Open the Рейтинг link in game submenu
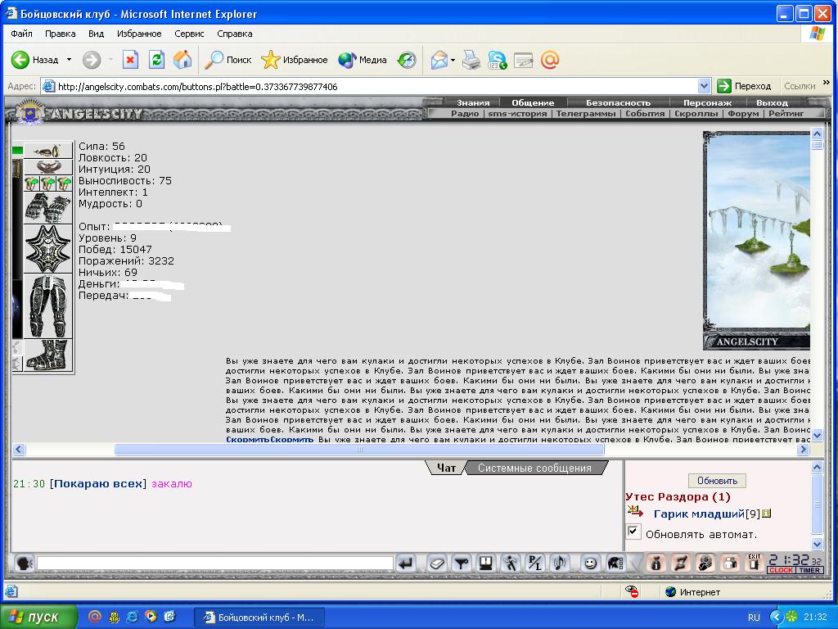 click(x=786, y=113)
